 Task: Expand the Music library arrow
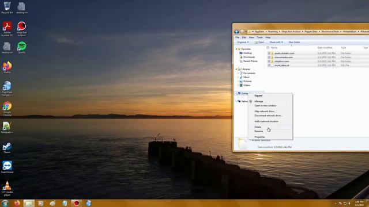click(238, 77)
